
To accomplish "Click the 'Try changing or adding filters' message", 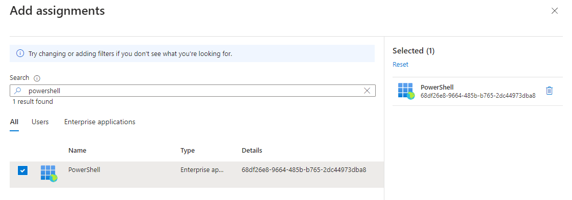I will [130, 54].
